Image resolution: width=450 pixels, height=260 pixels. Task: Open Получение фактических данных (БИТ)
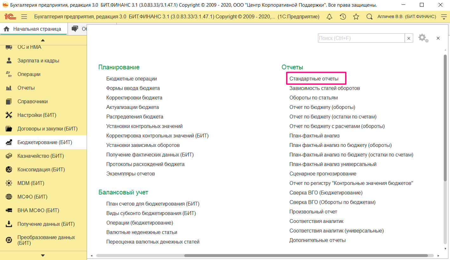pyautogui.click(x=150, y=155)
